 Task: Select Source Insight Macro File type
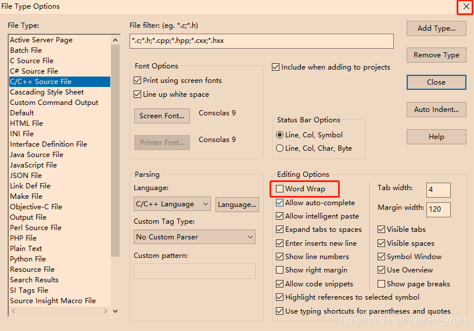coord(60,301)
